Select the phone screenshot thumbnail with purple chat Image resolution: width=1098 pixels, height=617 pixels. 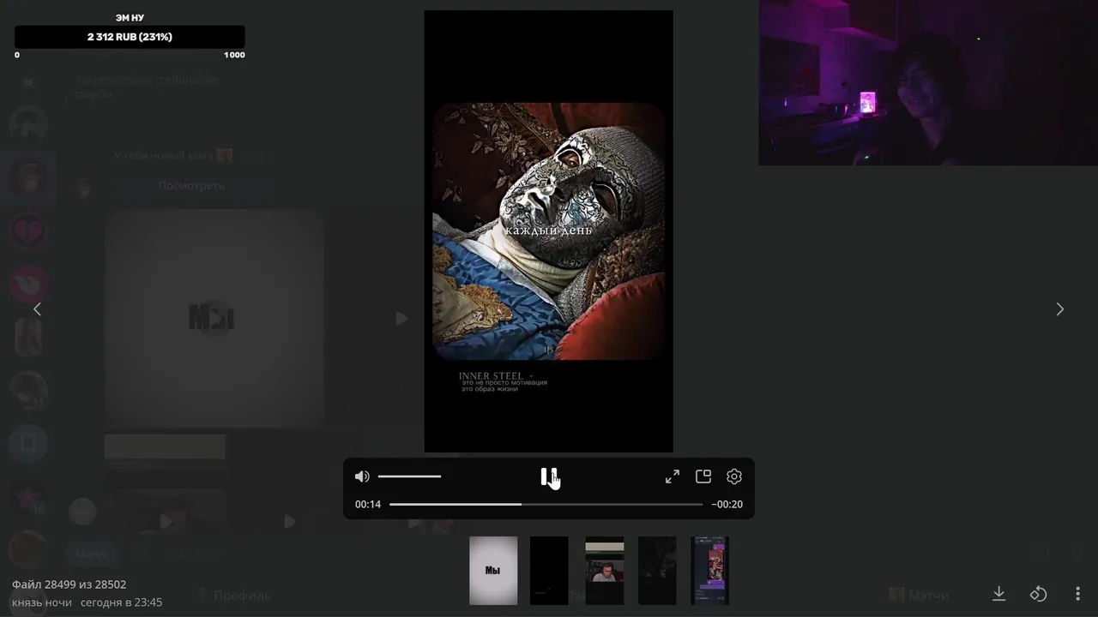(710, 571)
